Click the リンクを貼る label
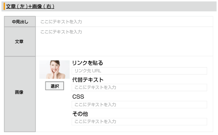The width and height of the screenshot is (218, 135). pyautogui.click(x=87, y=63)
